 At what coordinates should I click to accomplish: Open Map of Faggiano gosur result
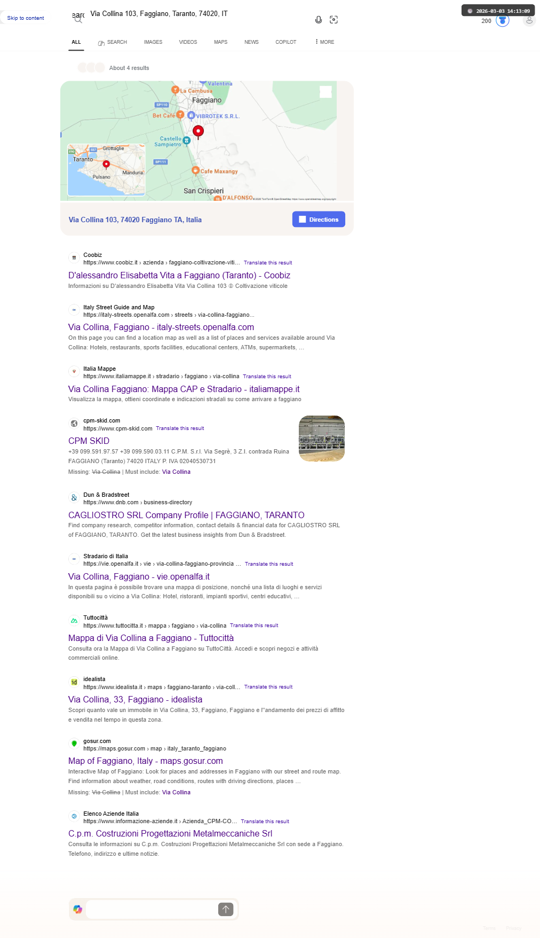click(146, 761)
